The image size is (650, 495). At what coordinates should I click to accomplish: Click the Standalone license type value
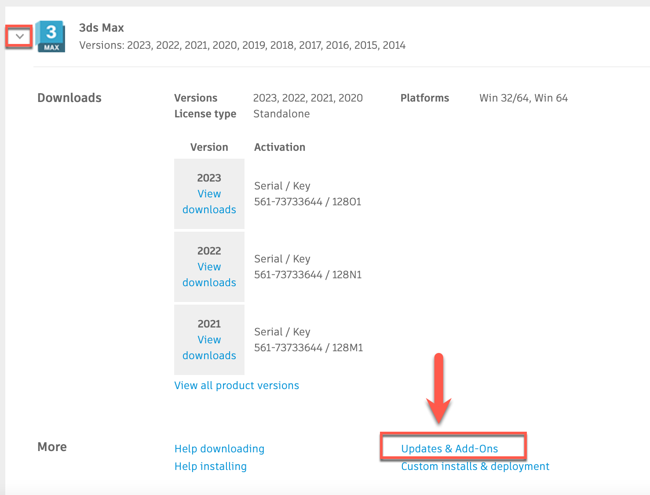point(281,114)
